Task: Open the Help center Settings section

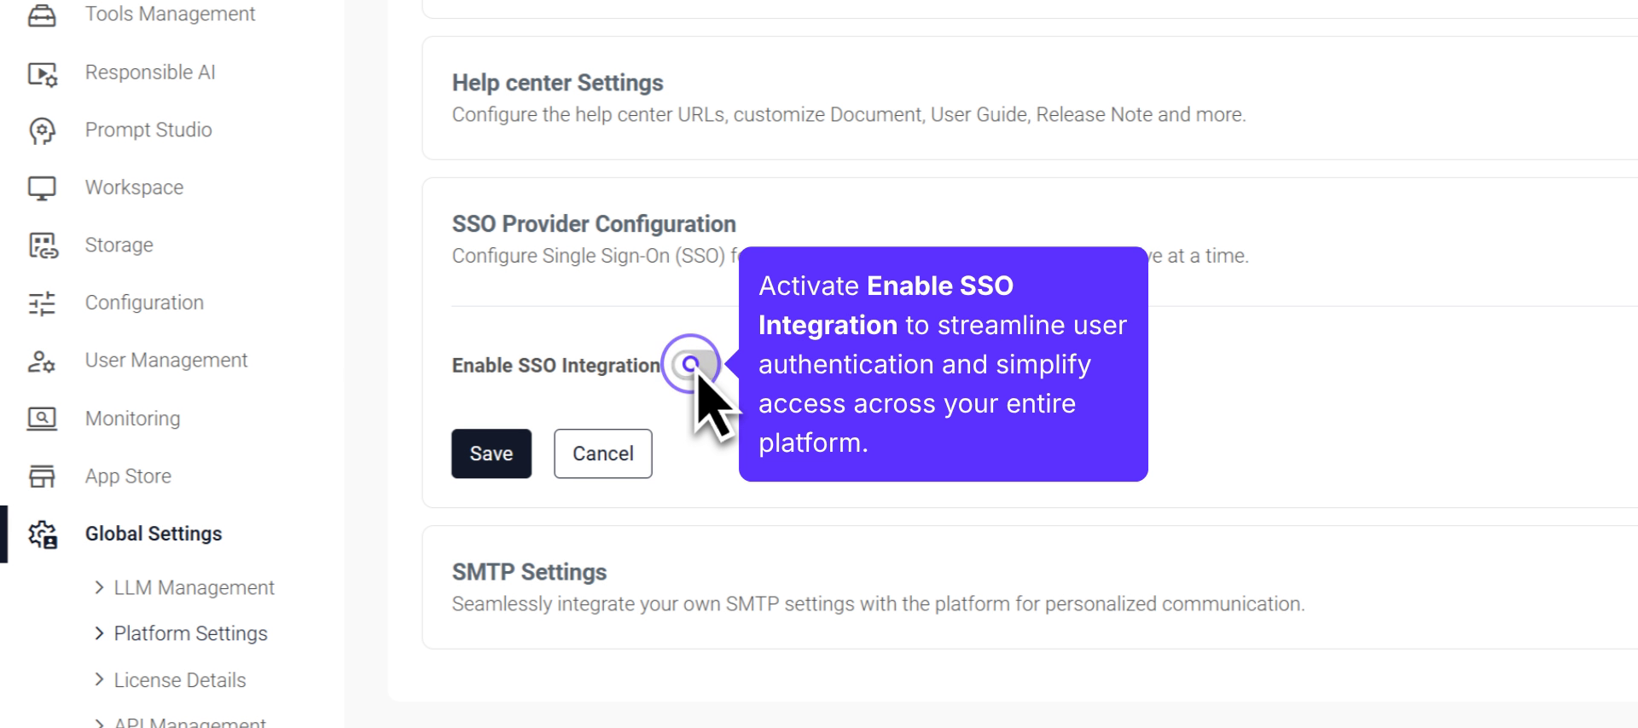Action: 557,83
